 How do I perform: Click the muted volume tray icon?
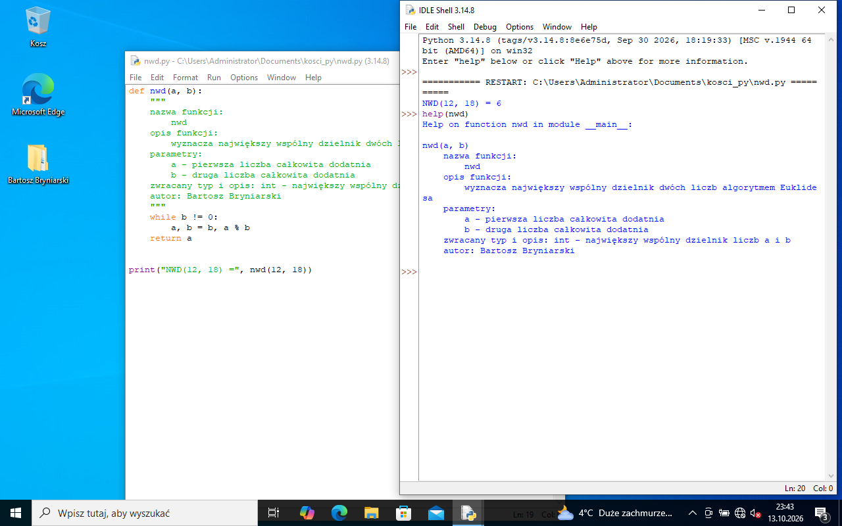pyautogui.click(x=756, y=513)
